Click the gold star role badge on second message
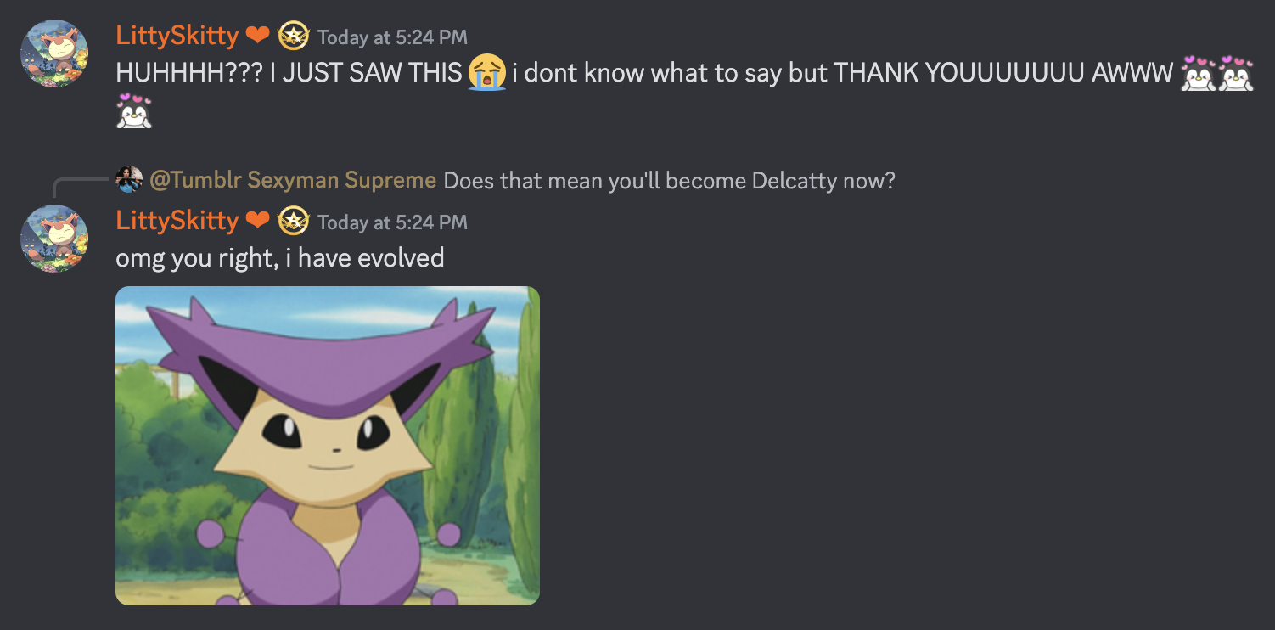1275x630 pixels. point(294,221)
